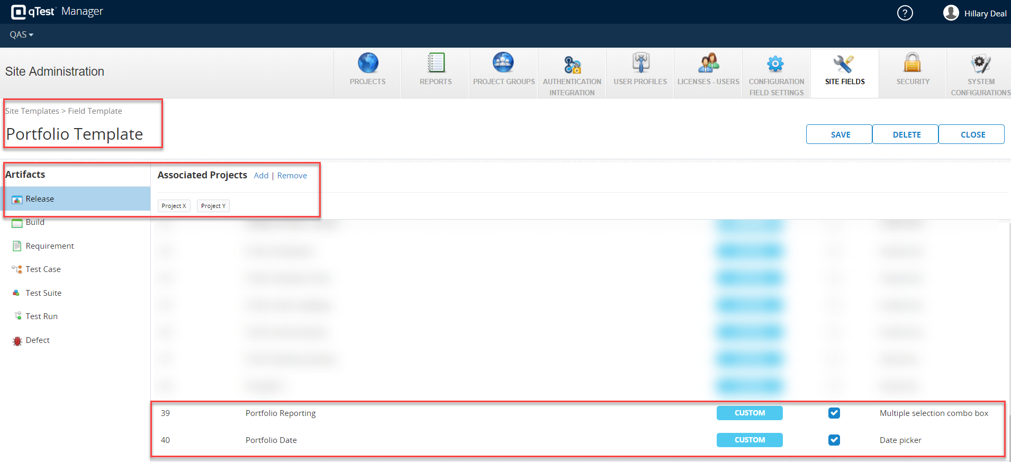The height and width of the screenshot is (462, 1011).
Task: Select the Test Case artifact
Action: tap(43, 269)
